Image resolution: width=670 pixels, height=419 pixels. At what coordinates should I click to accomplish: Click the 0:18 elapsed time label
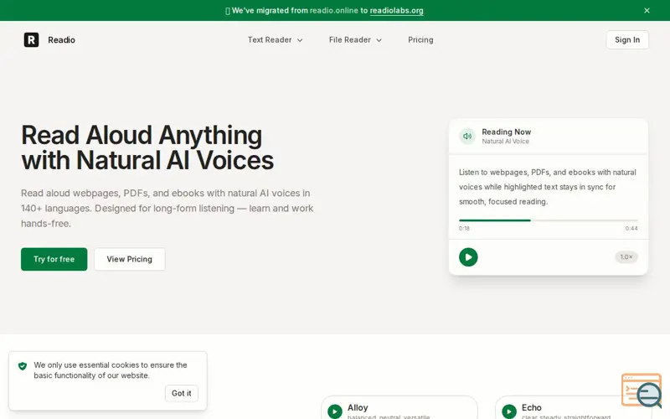[x=464, y=228]
